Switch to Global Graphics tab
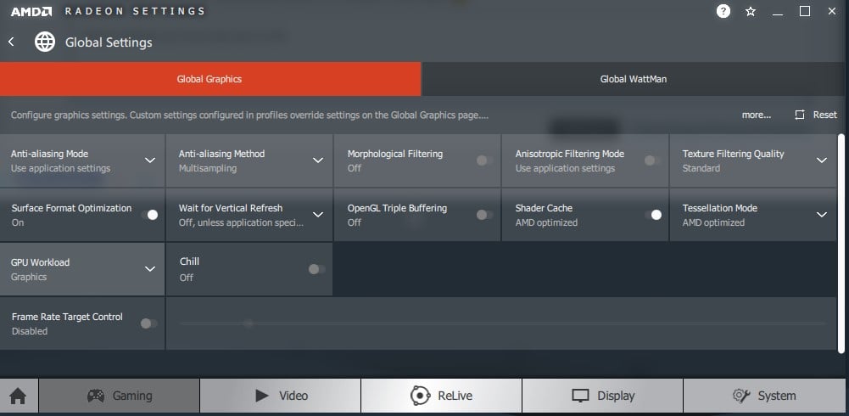849x416 pixels. click(210, 79)
